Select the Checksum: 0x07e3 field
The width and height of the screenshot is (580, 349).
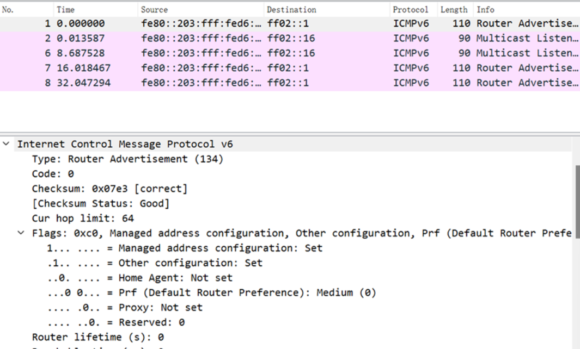coord(109,189)
